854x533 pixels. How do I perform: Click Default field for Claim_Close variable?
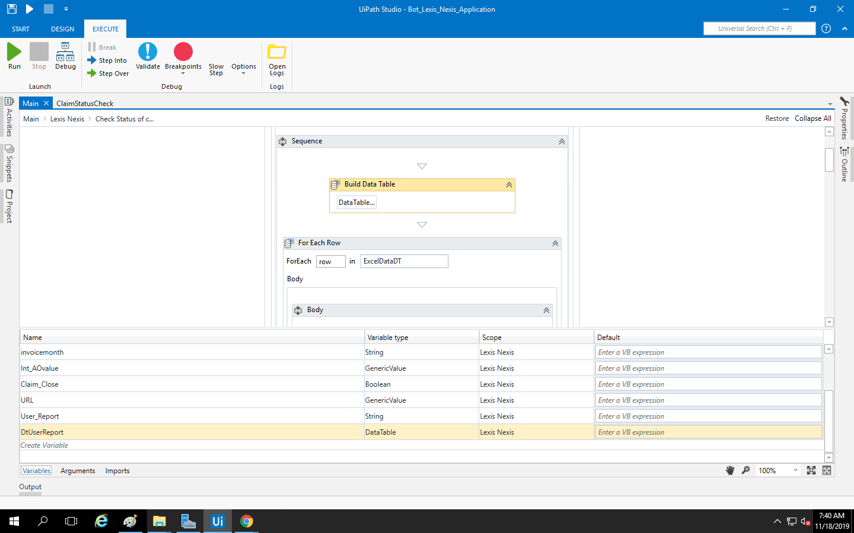708,384
